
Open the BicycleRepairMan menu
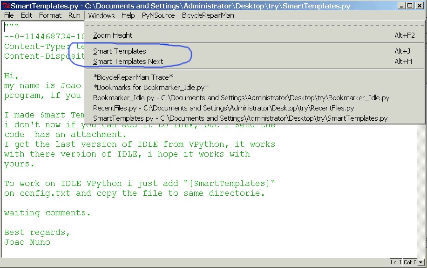tap(208, 15)
